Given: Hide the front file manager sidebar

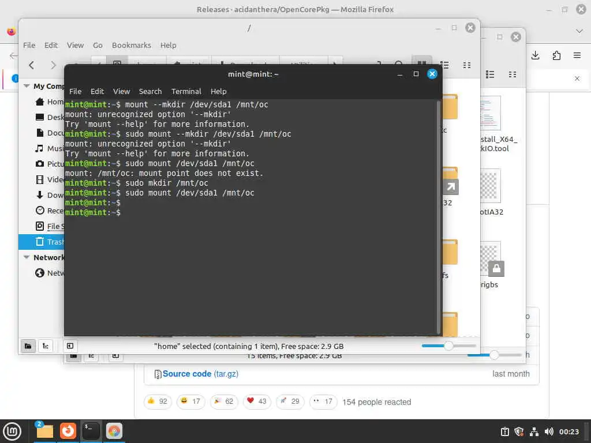Looking at the screenshot, I should (70, 346).
